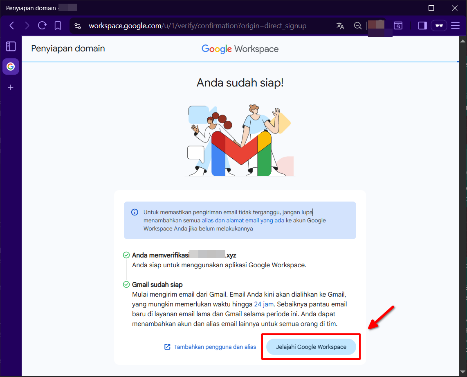Click the address bar URL field
Image resolution: width=467 pixels, height=377 pixels.
point(198,26)
